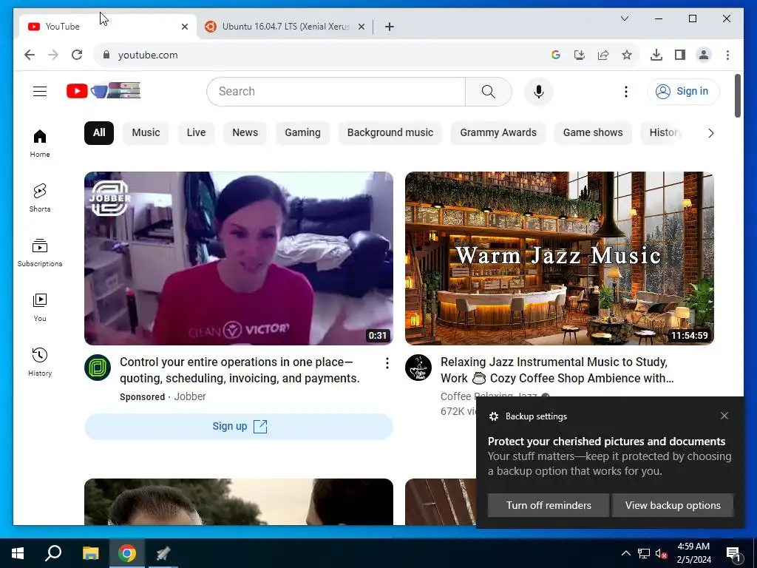Open Coffee Relaxing Jazz channel avatar

[x=418, y=368]
